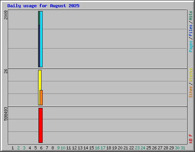Click day 30 on the x-axis
195x152 pixels.
coord(177,148)
